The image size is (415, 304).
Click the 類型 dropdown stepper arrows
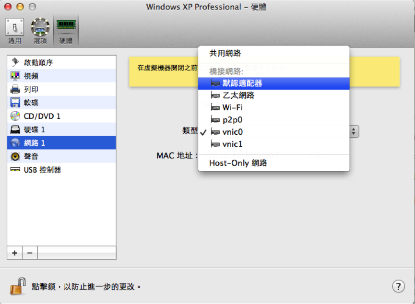(354, 131)
